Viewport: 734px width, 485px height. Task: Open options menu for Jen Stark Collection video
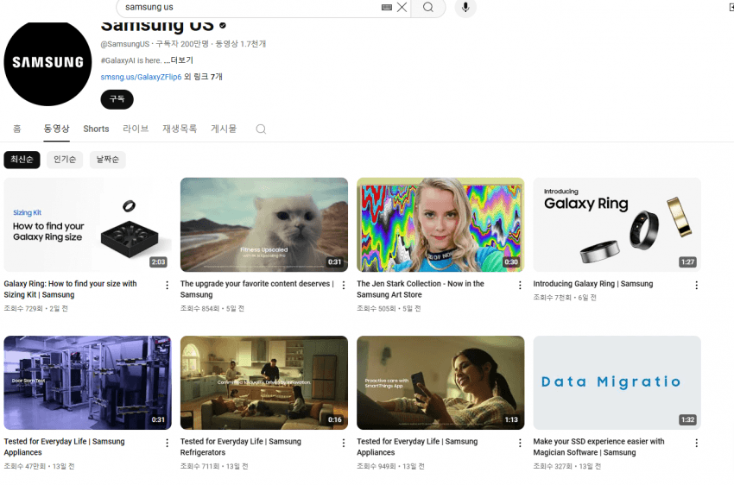520,285
